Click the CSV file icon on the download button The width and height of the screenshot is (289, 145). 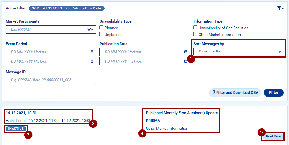point(214,93)
